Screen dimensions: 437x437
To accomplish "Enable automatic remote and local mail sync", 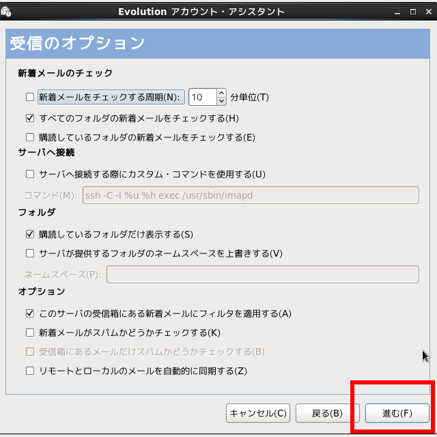I will pyautogui.click(x=29, y=371).
